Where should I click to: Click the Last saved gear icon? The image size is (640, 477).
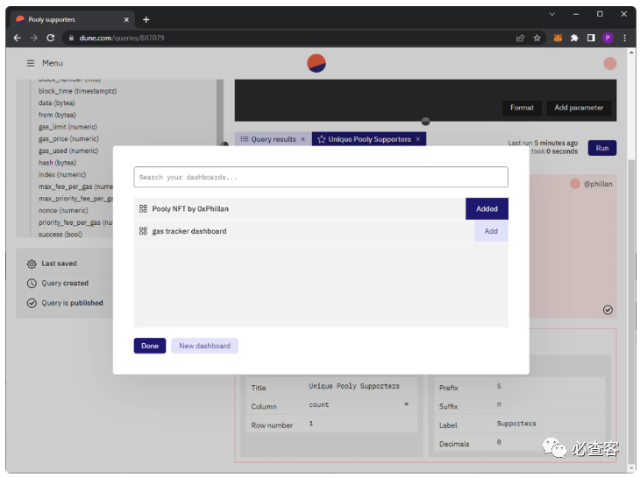(32, 264)
